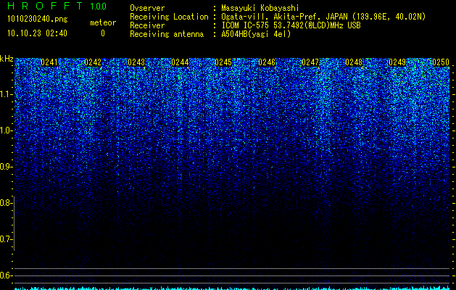This screenshot has width=456, height=290.
Task: Click the 0248 time marker
Action: coord(354,62)
